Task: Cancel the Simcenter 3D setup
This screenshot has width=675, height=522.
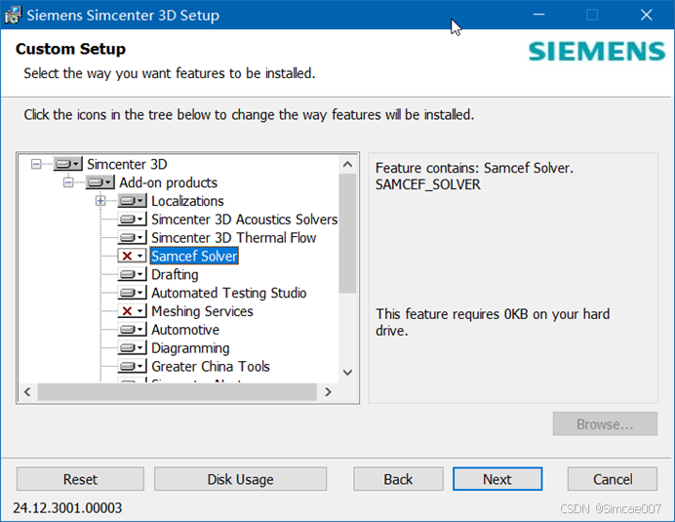Action: coord(613,479)
